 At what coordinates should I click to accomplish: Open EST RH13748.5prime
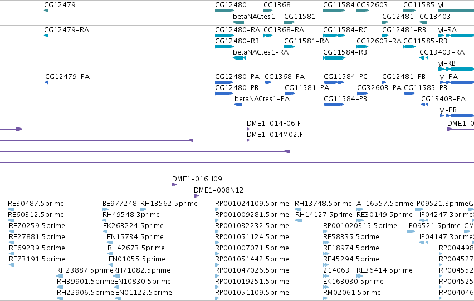[323, 204]
